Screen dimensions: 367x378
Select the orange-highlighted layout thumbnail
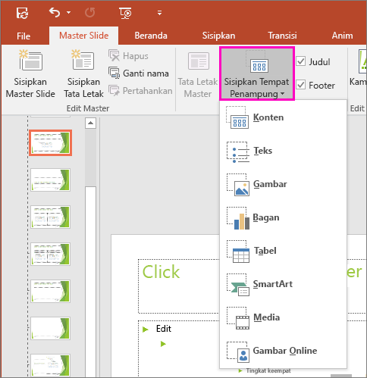pos(50,142)
